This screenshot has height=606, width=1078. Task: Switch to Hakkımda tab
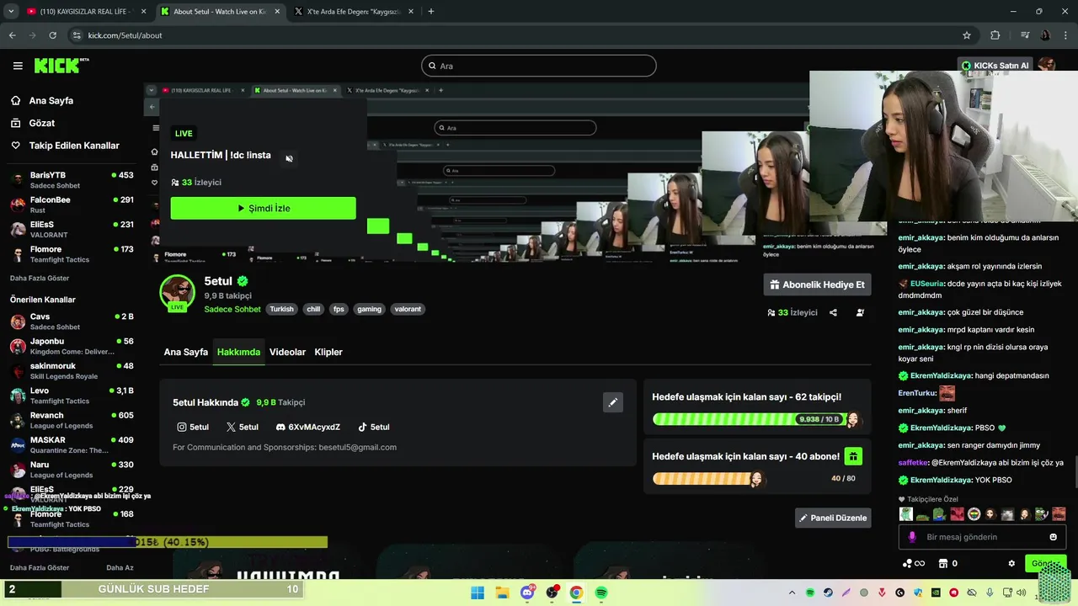tap(238, 352)
